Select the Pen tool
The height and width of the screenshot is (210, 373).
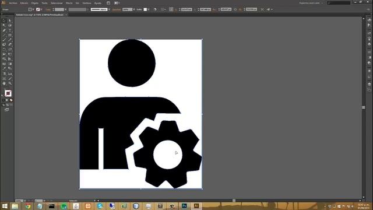click(4, 30)
